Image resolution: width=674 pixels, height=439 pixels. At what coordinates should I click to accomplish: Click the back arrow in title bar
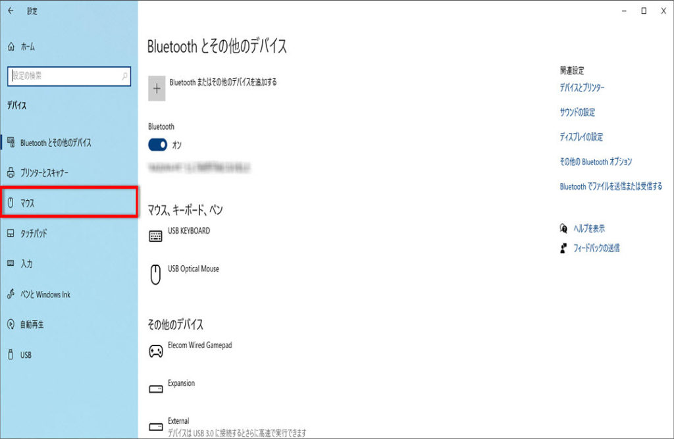(11, 11)
